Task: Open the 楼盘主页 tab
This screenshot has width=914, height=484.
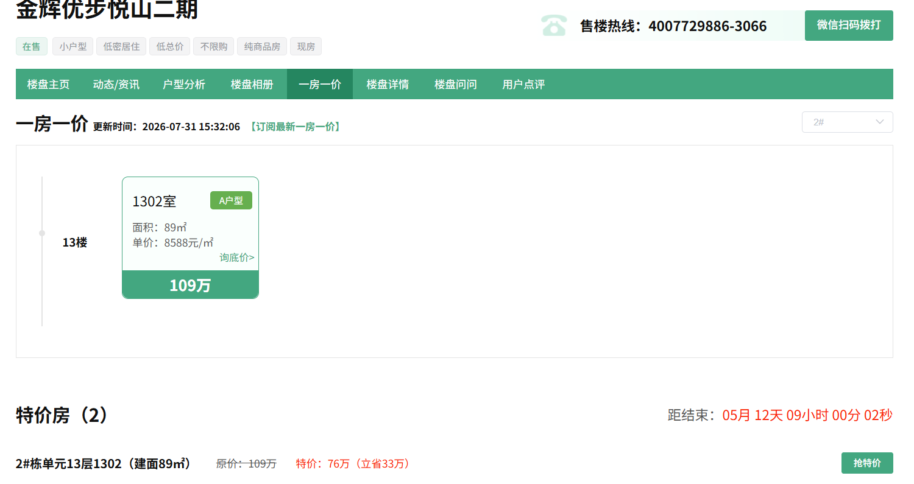Action: [49, 84]
